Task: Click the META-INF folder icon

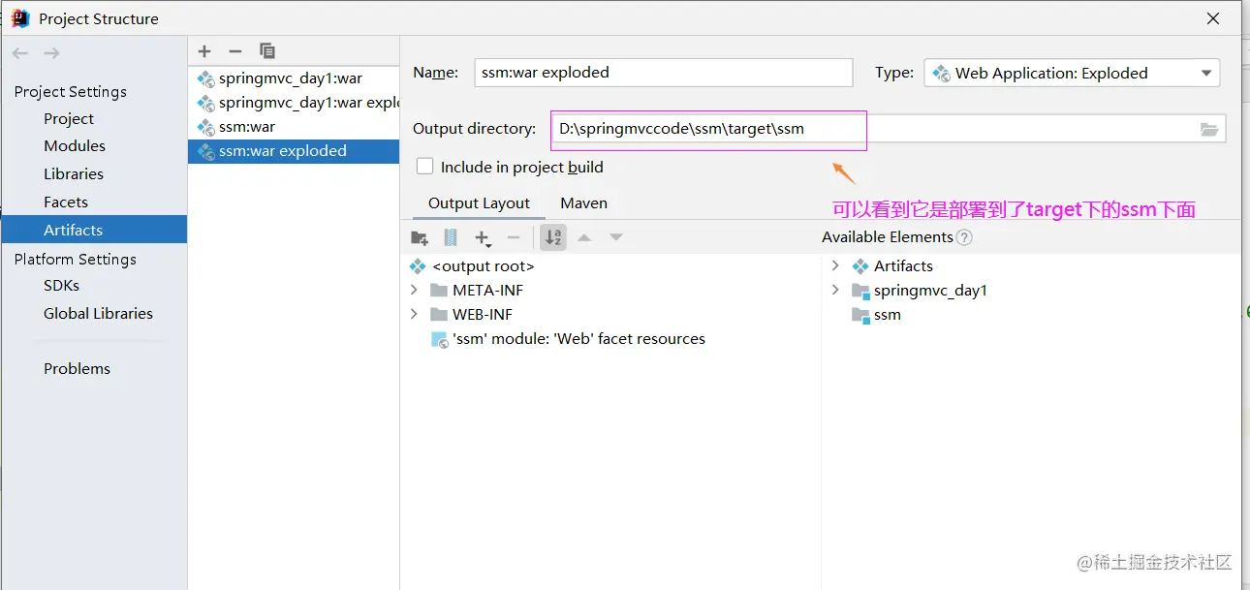Action: pos(439,290)
